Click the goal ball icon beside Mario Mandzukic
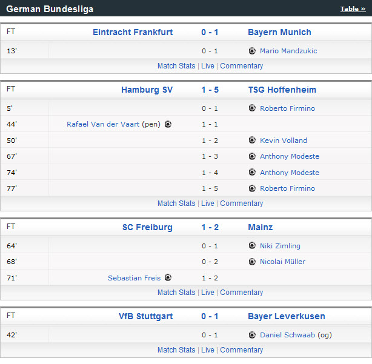The height and width of the screenshot is (364, 372). (252, 51)
